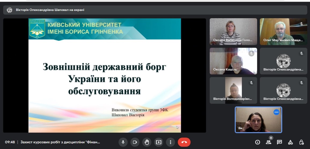Image resolution: width=310 pixels, height=149 pixels.
Task: Click slide title "Зовнішній державний борг"
Action: coord(104,67)
